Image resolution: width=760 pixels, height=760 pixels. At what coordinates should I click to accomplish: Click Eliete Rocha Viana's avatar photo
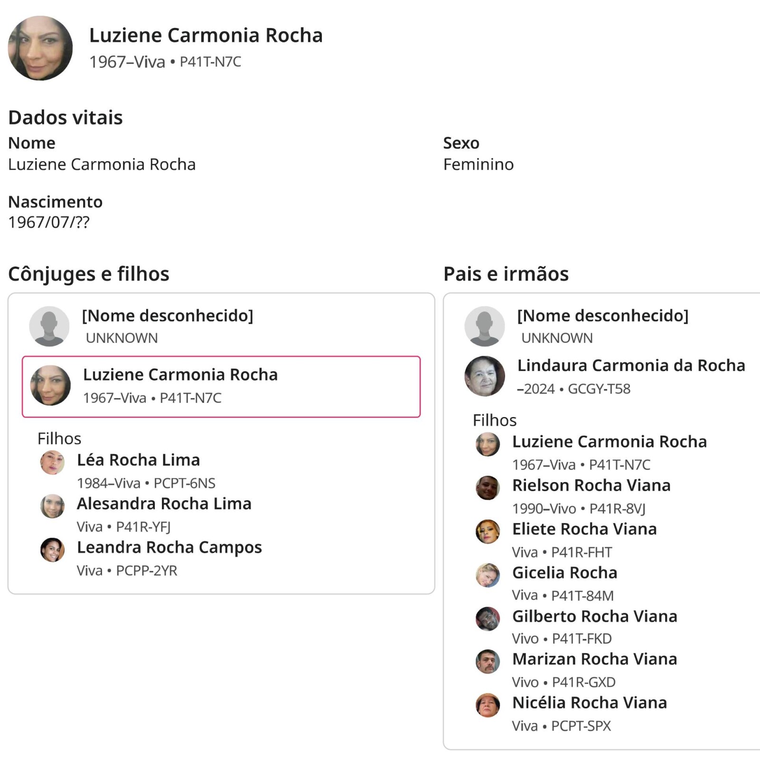488,532
